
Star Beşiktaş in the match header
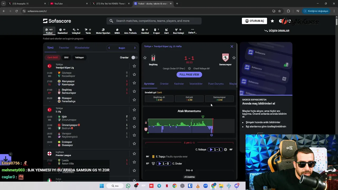[x=145, y=58]
